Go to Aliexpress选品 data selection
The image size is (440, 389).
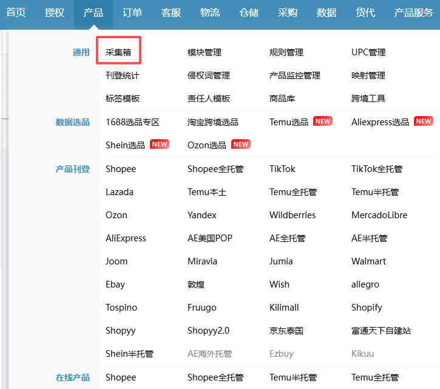click(380, 122)
